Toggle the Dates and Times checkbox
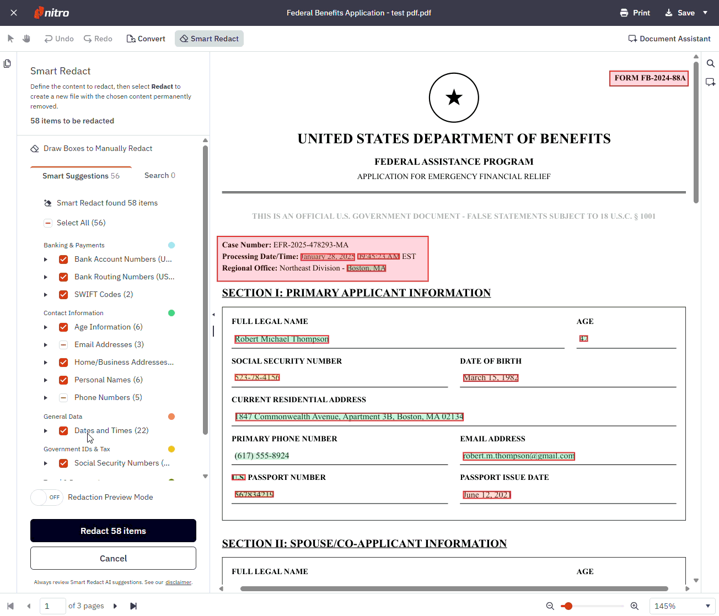This screenshot has height=616, width=719. [63, 431]
